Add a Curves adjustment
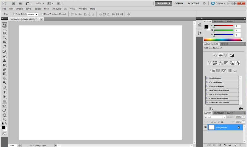247x147 pixels. coord(226,55)
